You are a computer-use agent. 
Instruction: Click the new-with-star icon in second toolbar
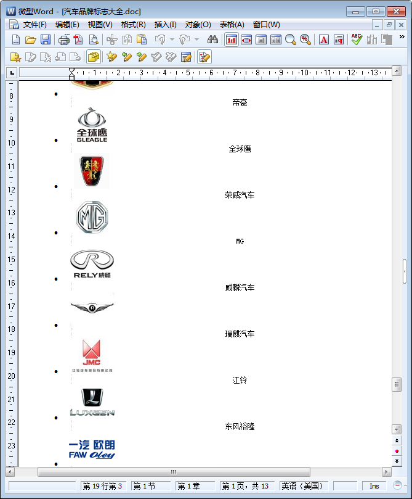point(15,57)
